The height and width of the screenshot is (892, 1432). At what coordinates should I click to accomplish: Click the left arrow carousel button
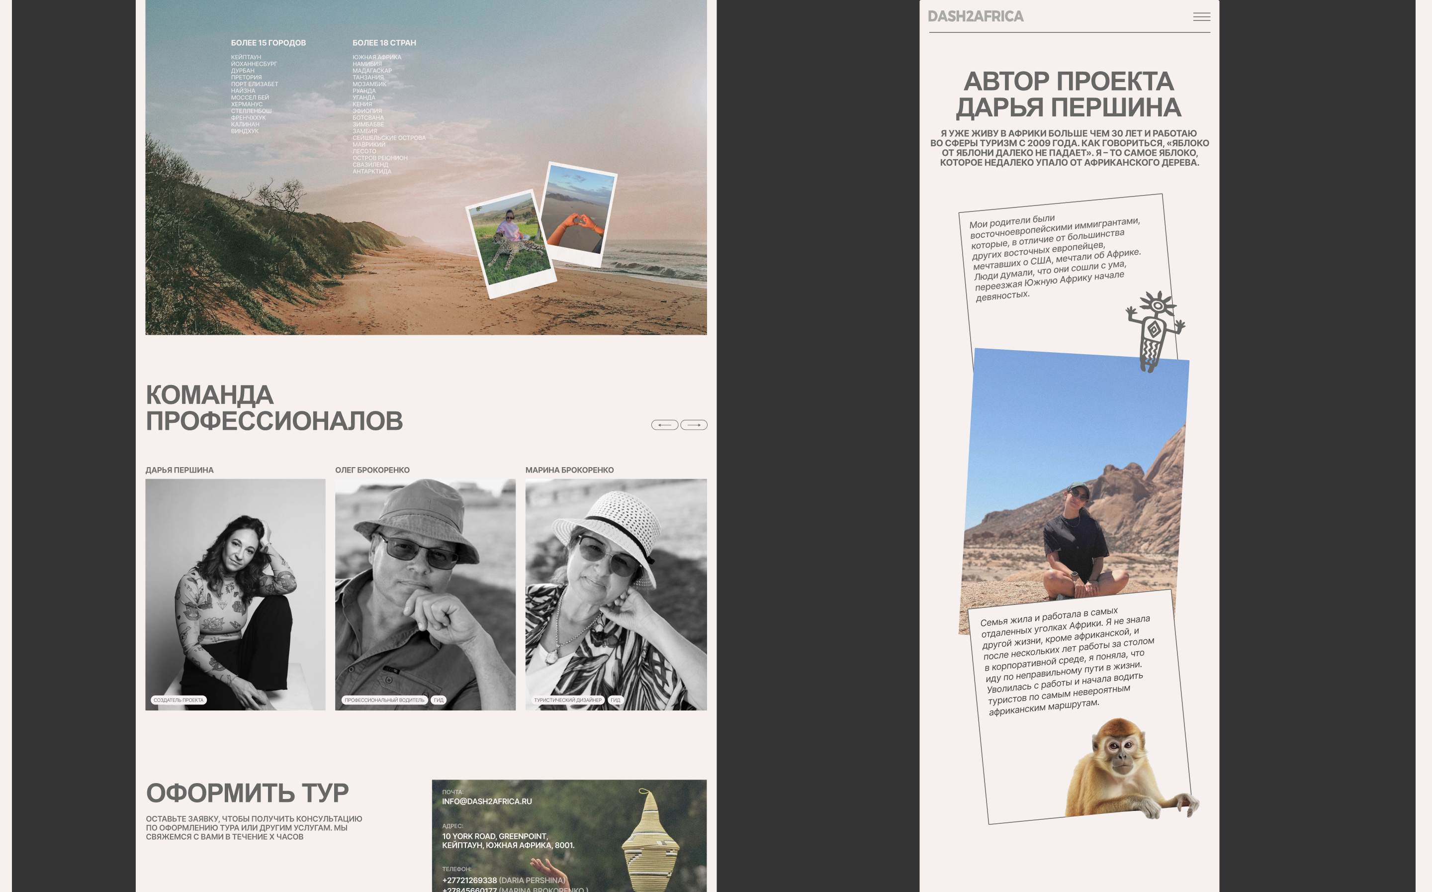tap(664, 425)
